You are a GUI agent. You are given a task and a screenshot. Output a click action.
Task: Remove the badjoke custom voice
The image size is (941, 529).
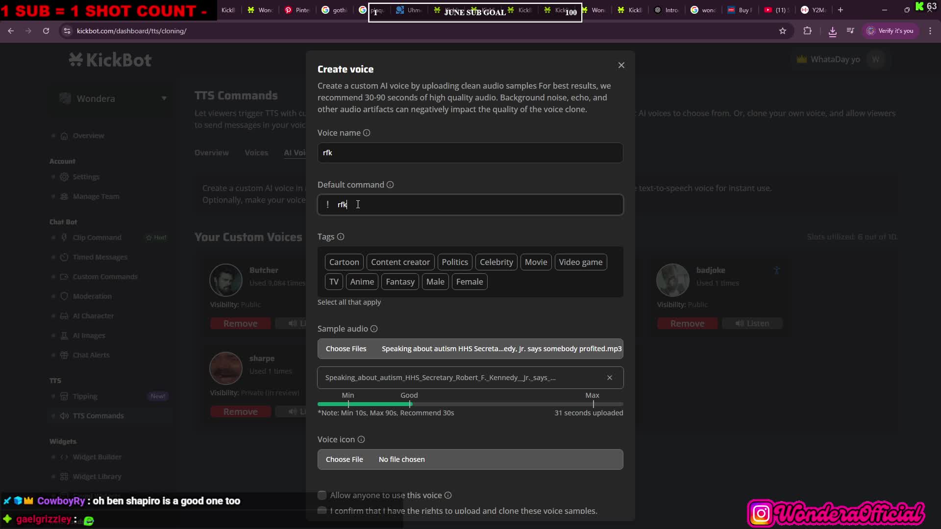click(x=687, y=323)
